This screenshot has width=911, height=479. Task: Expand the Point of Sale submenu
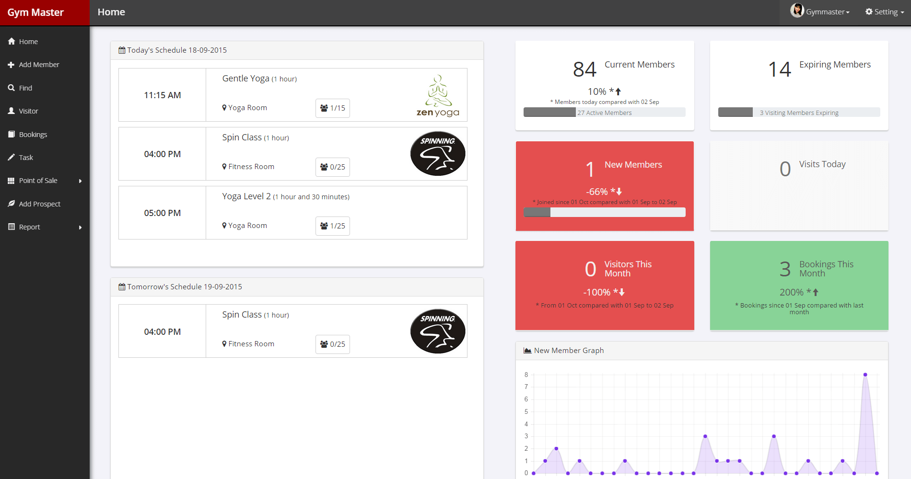(80, 181)
